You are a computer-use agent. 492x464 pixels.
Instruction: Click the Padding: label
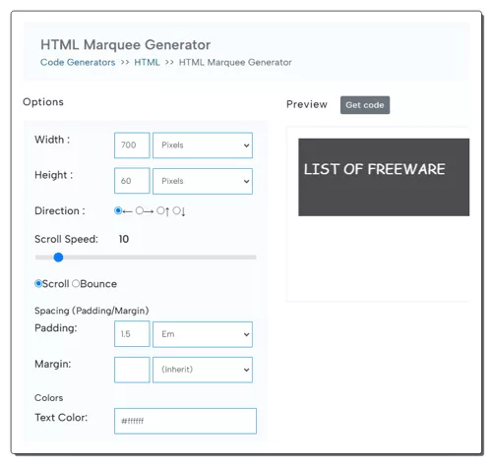click(56, 328)
